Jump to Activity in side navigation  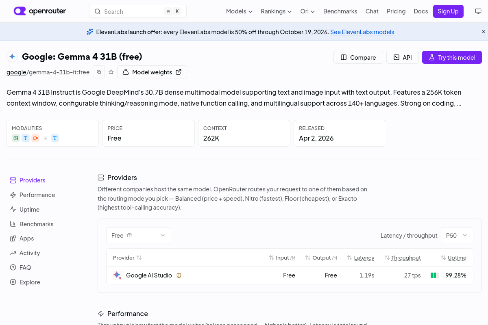click(25, 253)
